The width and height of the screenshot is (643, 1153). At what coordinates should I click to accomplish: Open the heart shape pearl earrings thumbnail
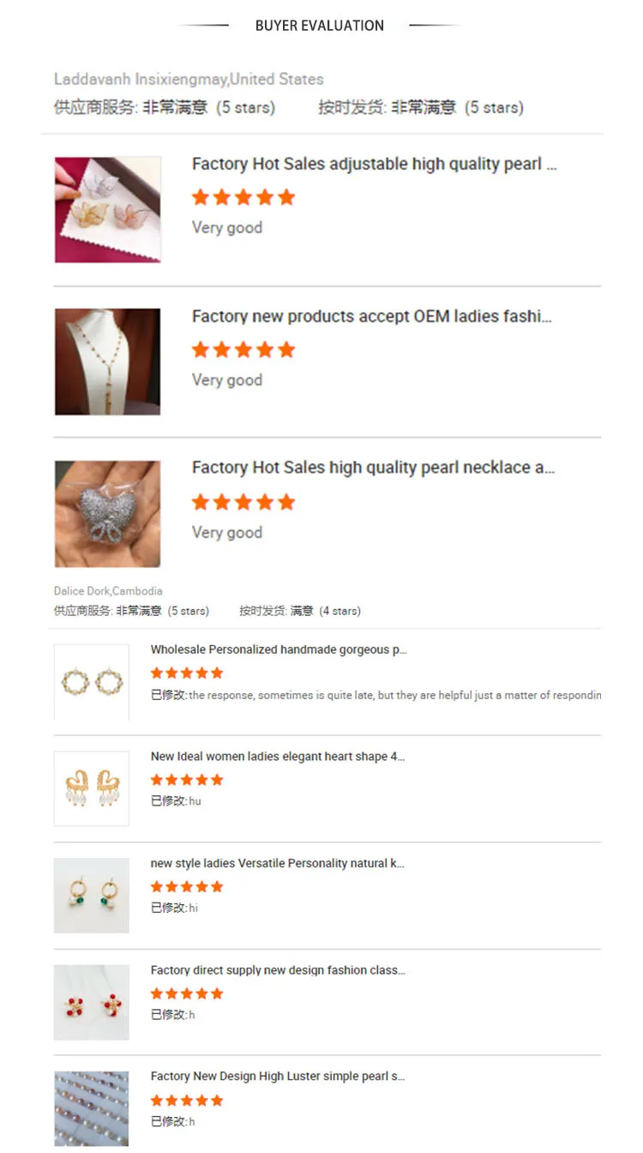(92, 788)
